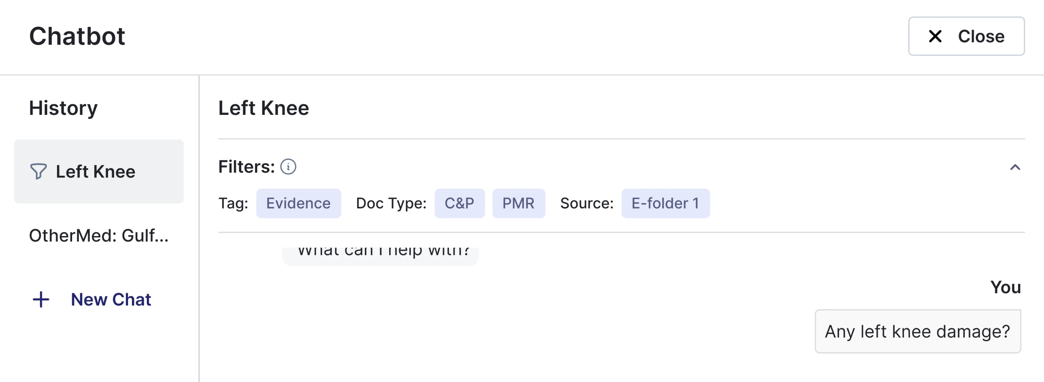Click the Chatbot title
This screenshot has width=1044, height=382.
[77, 36]
